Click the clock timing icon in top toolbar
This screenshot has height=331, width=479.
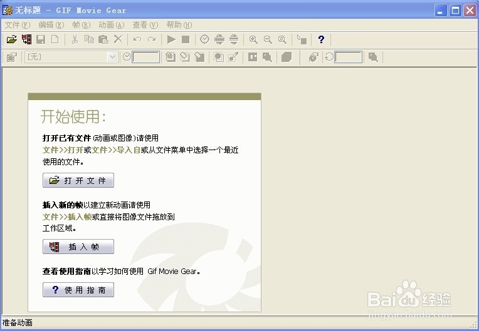(204, 39)
